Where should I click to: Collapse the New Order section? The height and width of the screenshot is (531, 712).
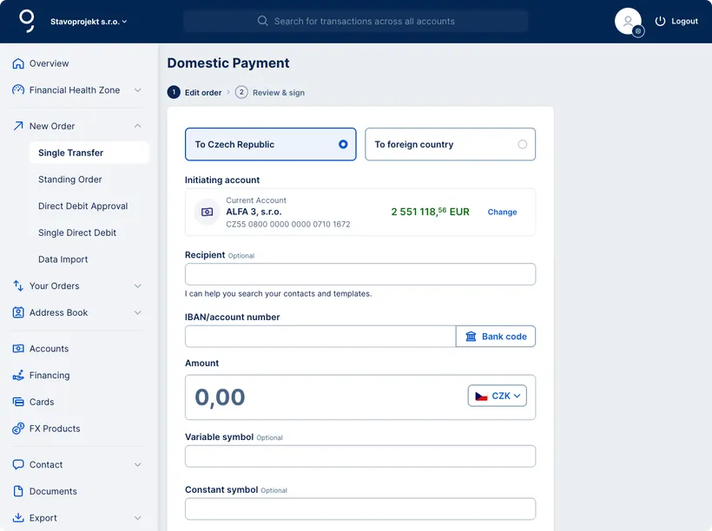pyautogui.click(x=136, y=125)
